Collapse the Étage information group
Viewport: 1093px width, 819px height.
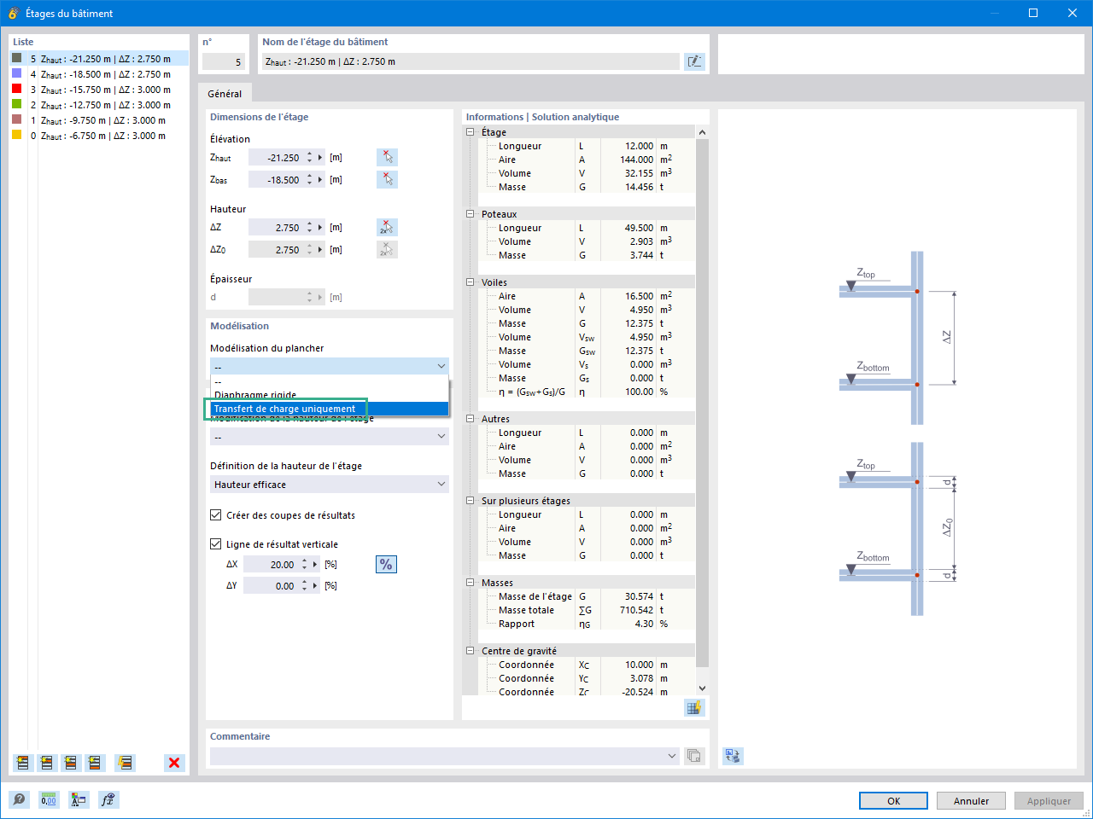(470, 132)
